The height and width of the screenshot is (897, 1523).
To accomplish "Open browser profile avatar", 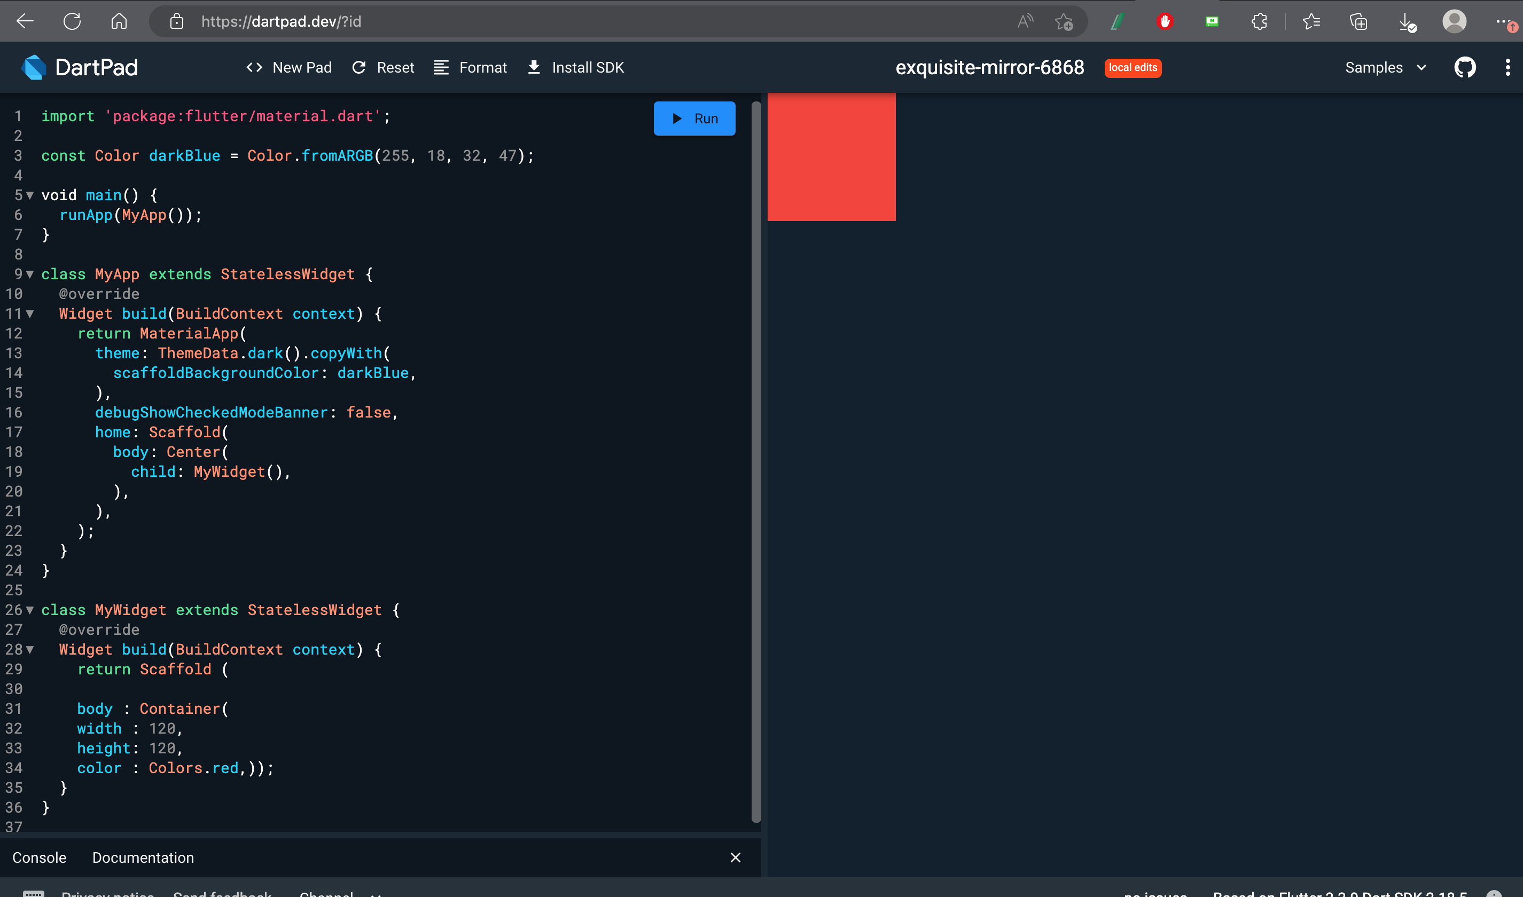I will pyautogui.click(x=1454, y=22).
